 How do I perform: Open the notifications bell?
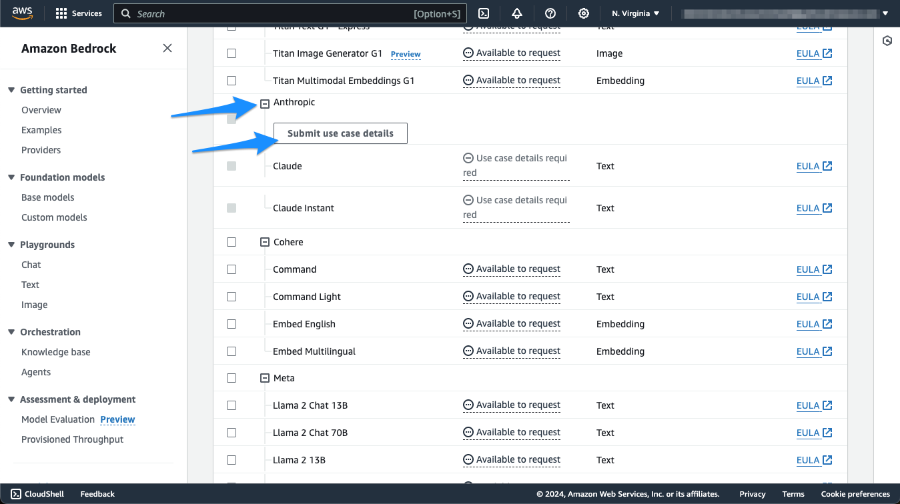517,13
